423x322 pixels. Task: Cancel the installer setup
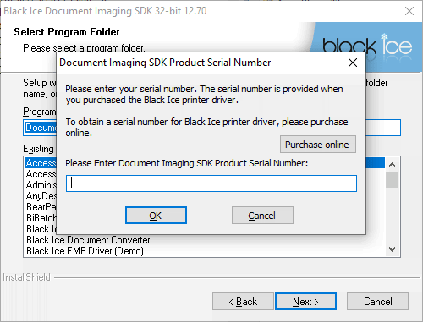[x=377, y=302]
